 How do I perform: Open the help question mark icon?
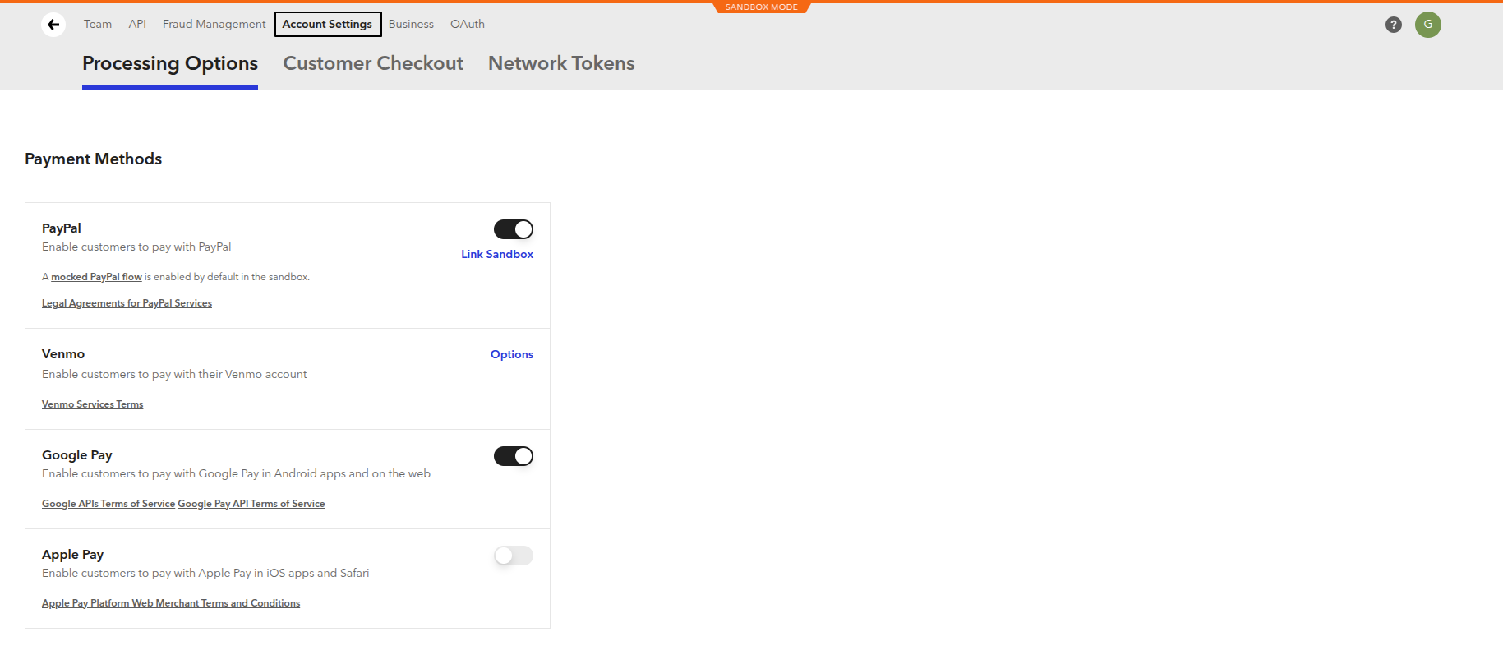(1394, 25)
